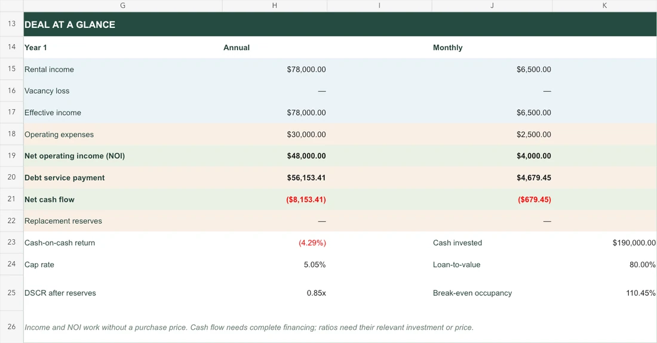The width and height of the screenshot is (657, 343).
Task: Click Cash-on-cash return label
Action: (60, 243)
